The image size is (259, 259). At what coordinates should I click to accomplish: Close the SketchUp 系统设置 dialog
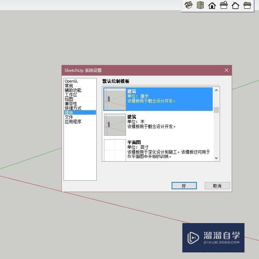[x=227, y=70]
